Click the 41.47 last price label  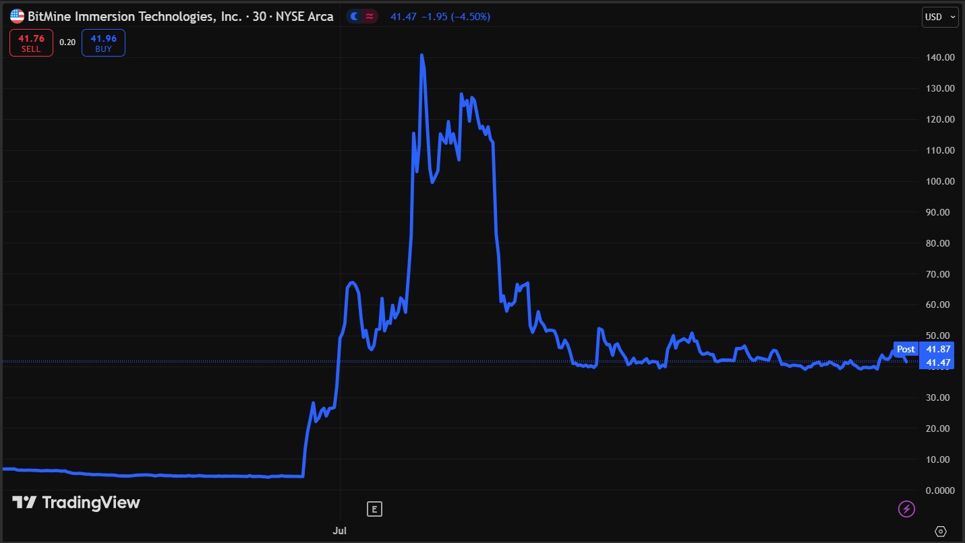pos(938,362)
